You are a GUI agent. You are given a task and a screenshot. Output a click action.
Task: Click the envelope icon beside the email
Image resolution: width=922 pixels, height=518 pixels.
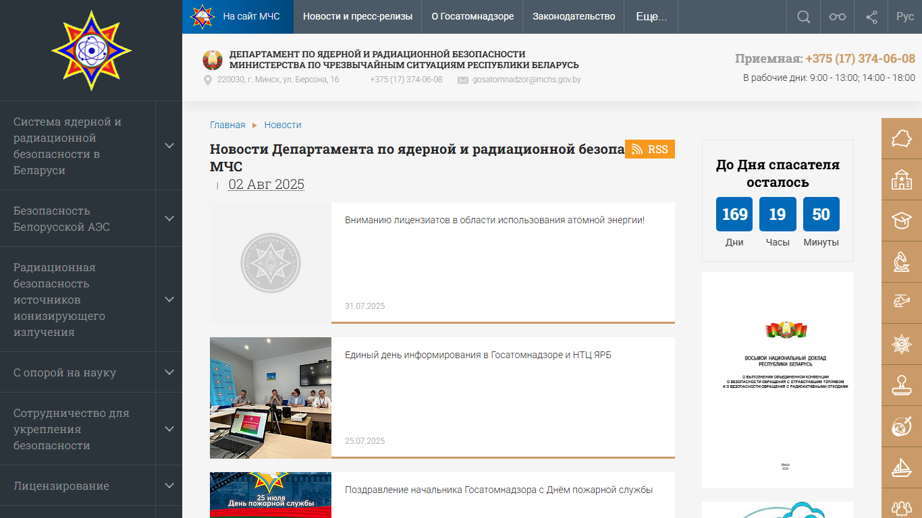pyautogui.click(x=463, y=80)
